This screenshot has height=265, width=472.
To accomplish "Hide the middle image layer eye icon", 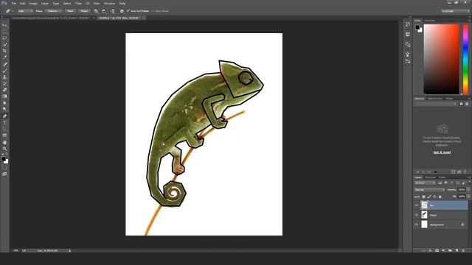I will click(x=417, y=215).
